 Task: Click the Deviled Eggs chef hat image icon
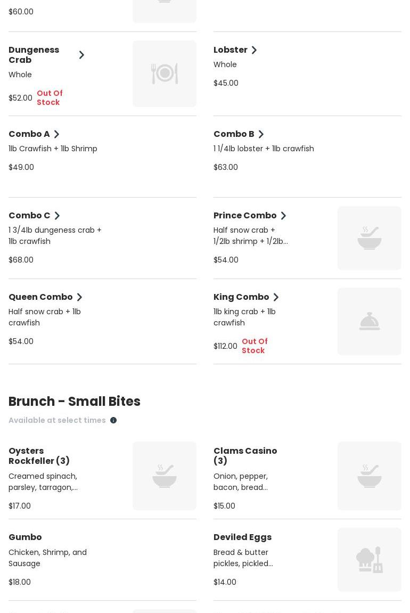click(x=369, y=559)
